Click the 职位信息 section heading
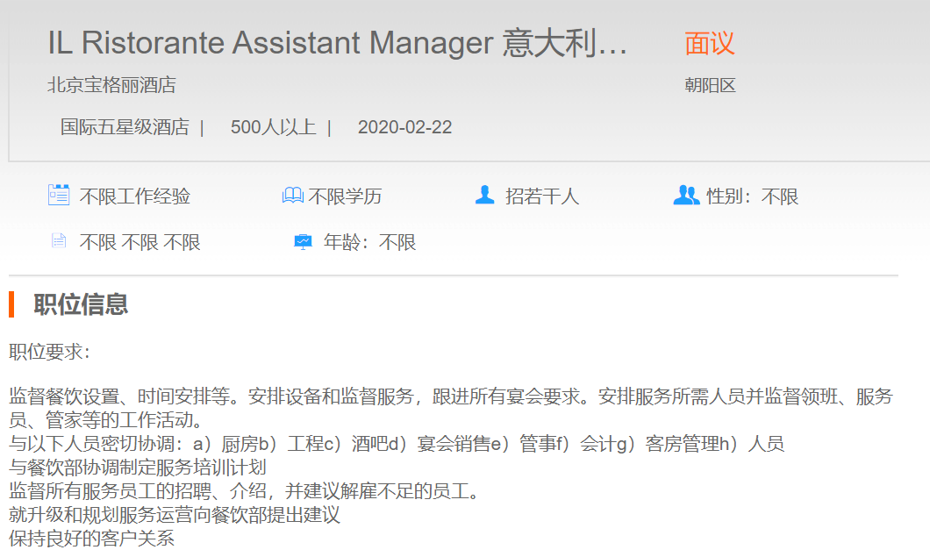This screenshot has width=930, height=557. coord(81,304)
